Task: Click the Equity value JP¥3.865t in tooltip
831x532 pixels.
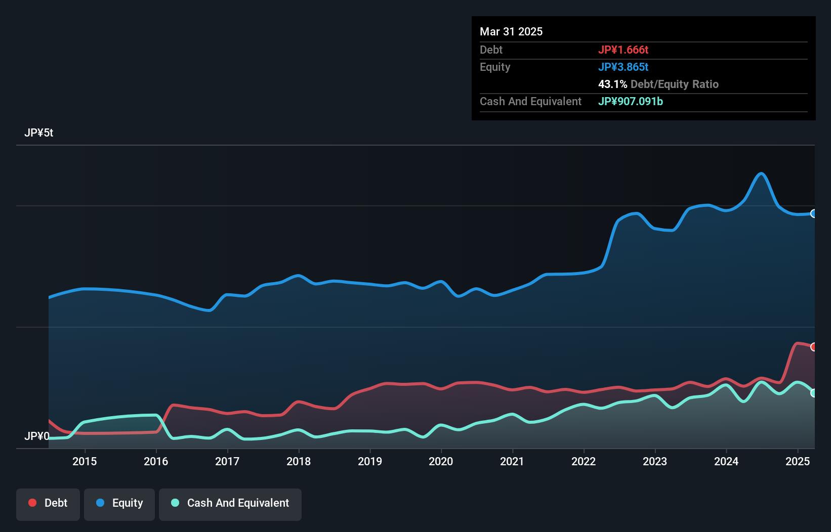Action: pyautogui.click(x=623, y=67)
